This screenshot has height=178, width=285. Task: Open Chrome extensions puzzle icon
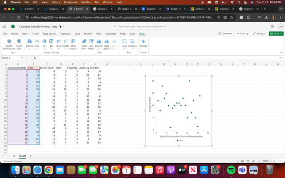(x=248, y=17)
